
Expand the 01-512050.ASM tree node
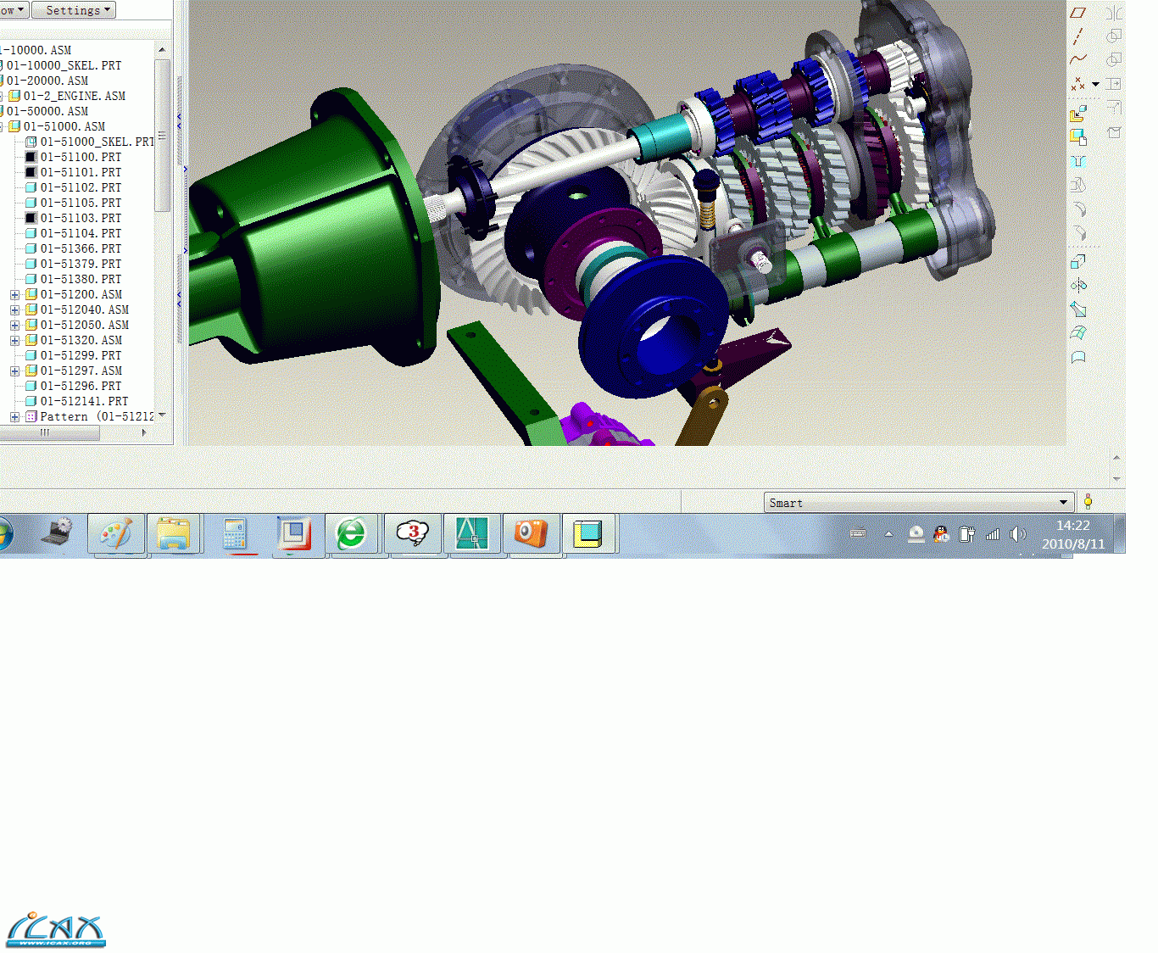click(15, 326)
